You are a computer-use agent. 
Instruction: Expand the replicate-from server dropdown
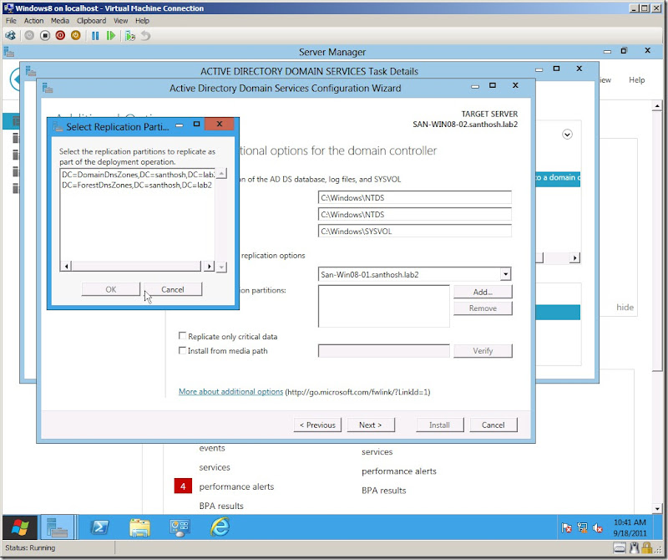click(505, 274)
